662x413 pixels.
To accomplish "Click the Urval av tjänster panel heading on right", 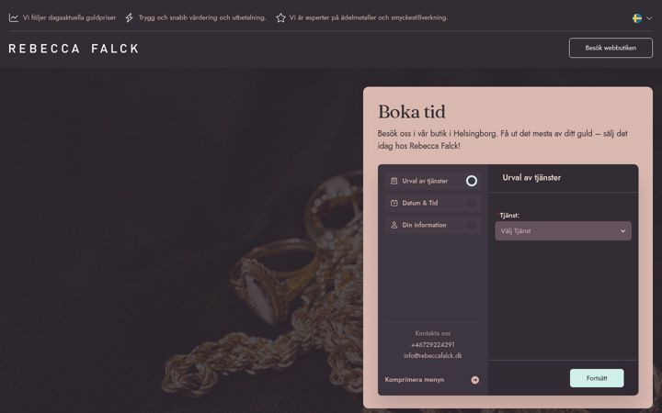I will (531, 178).
